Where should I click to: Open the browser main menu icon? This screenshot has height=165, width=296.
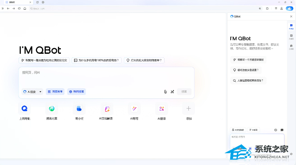point(276,8)
